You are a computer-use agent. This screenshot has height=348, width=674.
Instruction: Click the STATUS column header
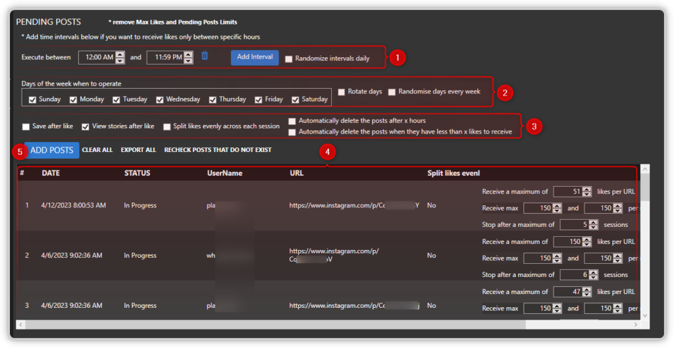pos(137,173)
